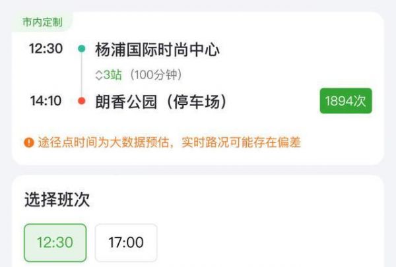This screenshot has height=267, width=396.
Task: Select the 12:30 departure schedule
Action: pos(55,243)
